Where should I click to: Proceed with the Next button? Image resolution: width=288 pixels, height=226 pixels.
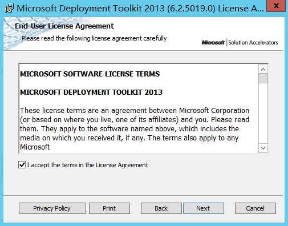point(204,208)
